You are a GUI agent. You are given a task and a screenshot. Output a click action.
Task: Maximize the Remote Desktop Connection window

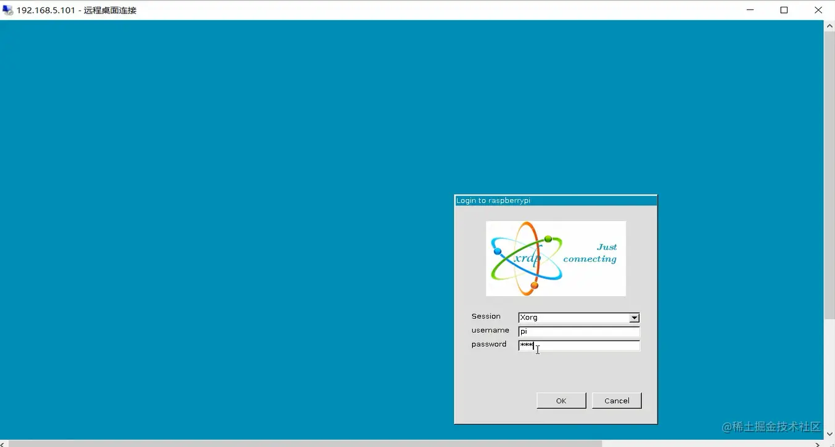tap(784, 10)
